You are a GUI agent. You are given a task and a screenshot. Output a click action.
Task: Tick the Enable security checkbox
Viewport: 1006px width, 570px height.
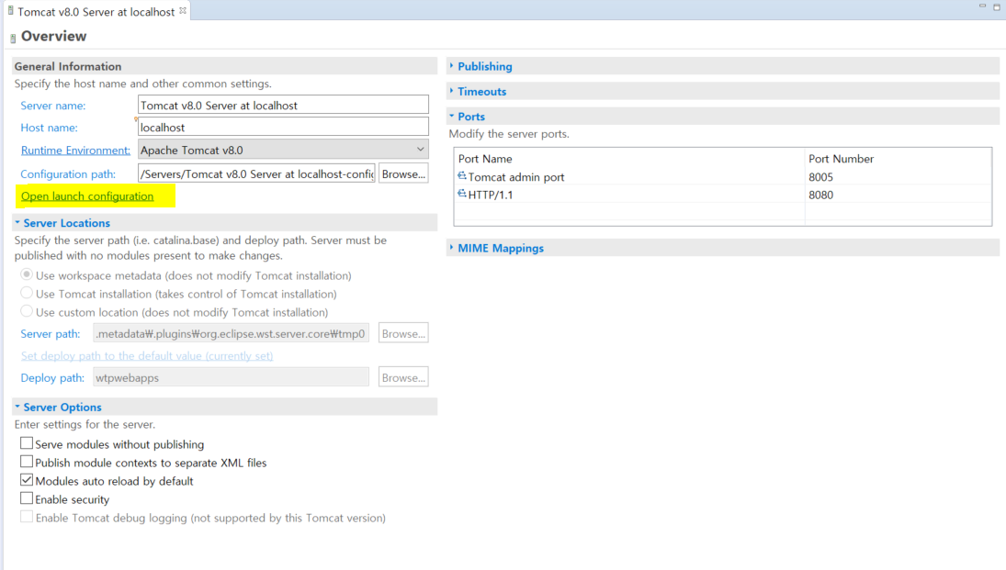pos(27,498)
